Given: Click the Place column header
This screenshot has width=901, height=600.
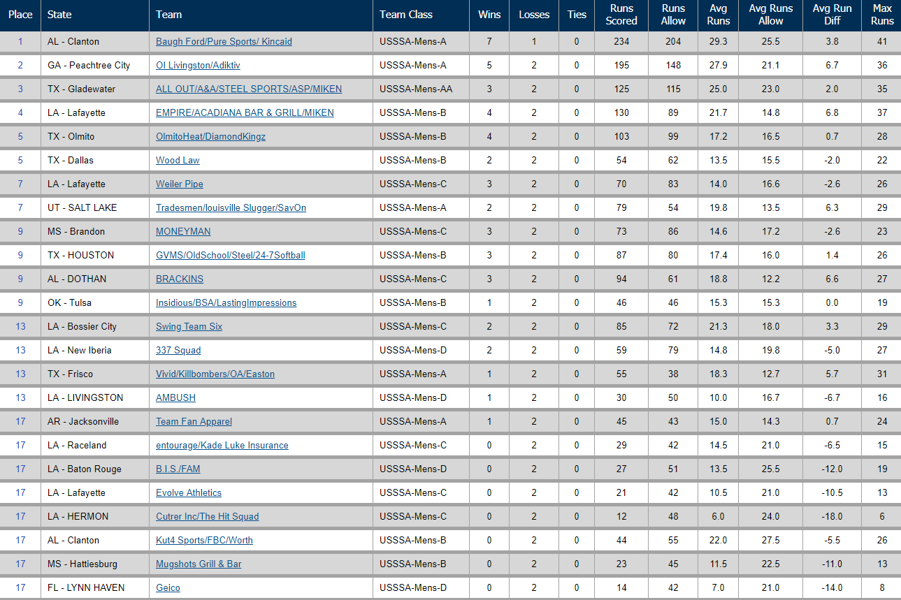Looking at the screenshot, I should [x=20, y=15].
